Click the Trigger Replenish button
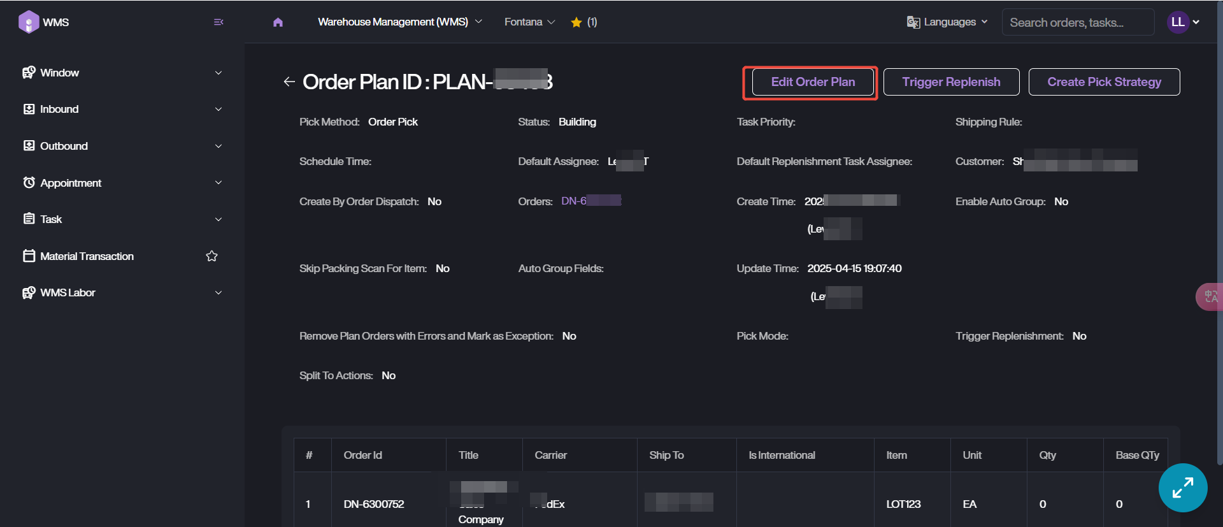Image resolution: width=1223 pixels, height=527 pixels. pos(951,82)
